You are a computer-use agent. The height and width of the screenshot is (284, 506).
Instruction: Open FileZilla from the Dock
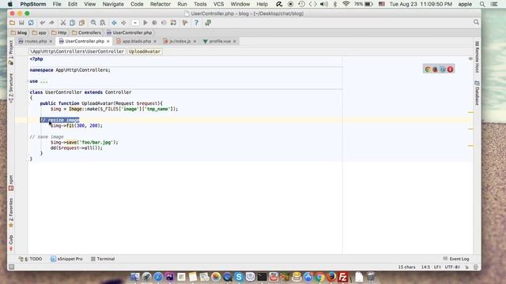pyautogui.click(x=342, y=277)
